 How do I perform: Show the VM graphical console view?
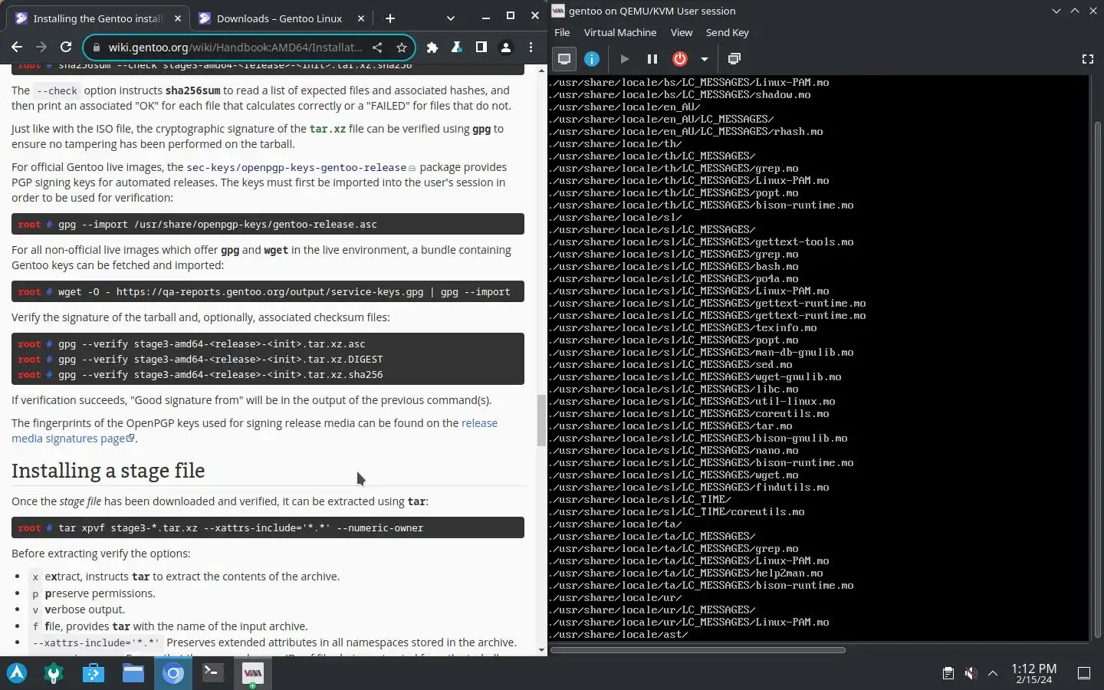[x=564, y=59]
